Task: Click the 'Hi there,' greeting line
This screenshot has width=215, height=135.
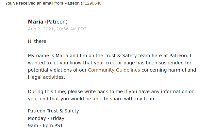Action: pyautogui.click(x=38, y=41)
